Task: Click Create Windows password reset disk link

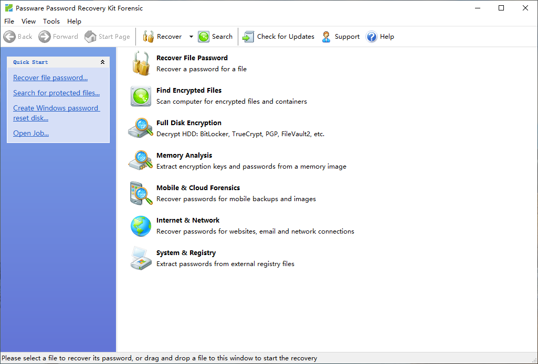Action: coord(56,113)
